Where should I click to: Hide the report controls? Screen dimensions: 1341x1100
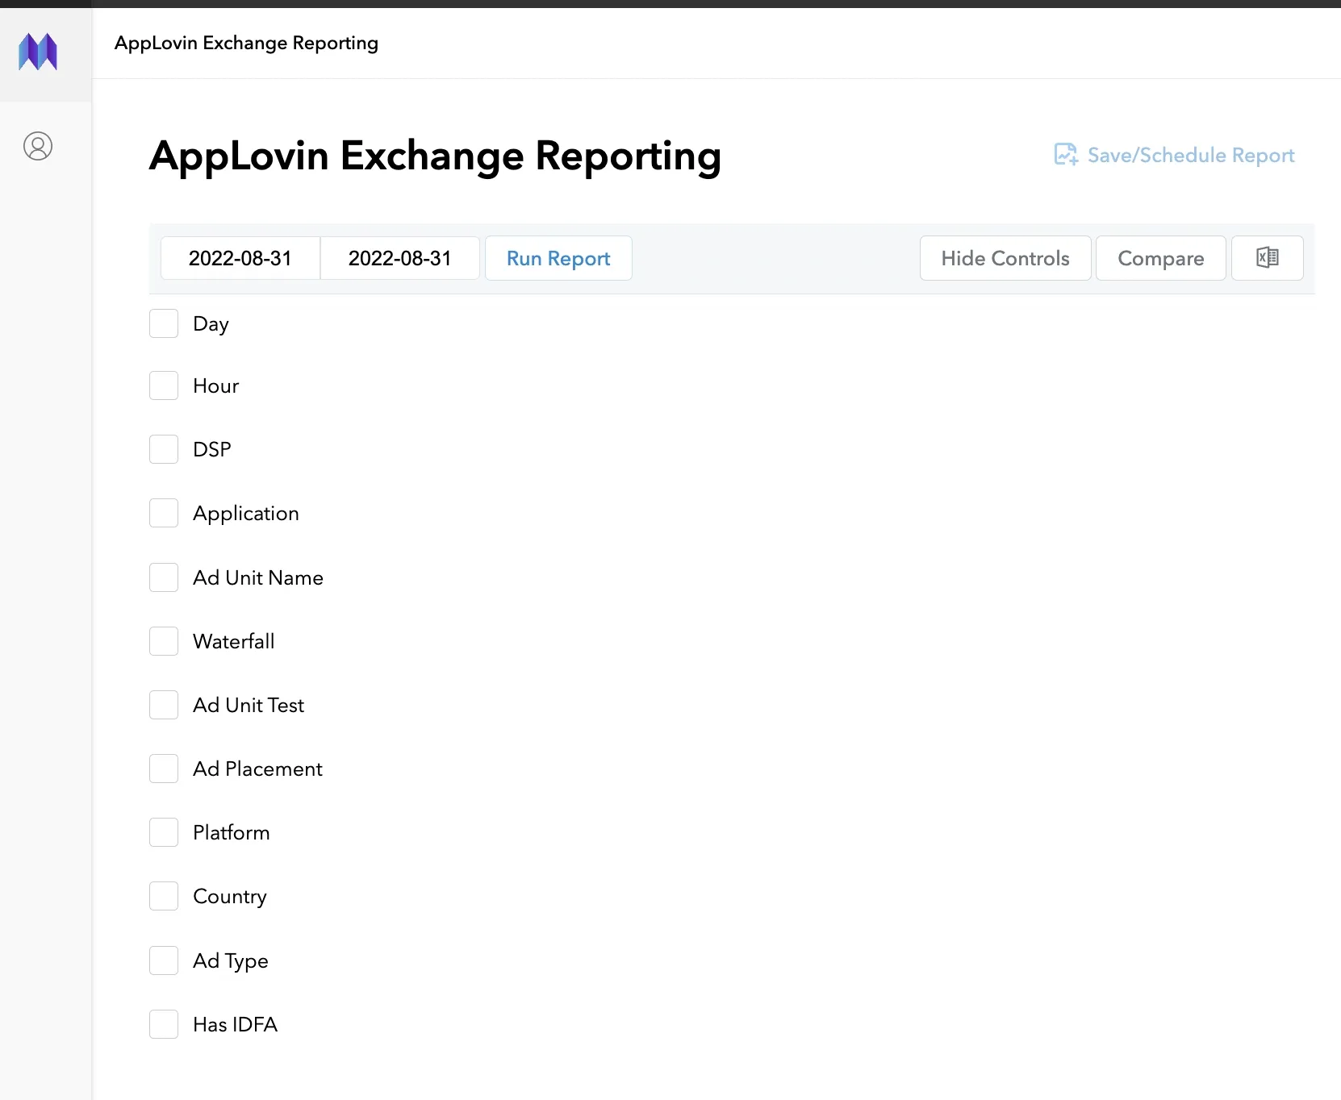coord(1005,258)
